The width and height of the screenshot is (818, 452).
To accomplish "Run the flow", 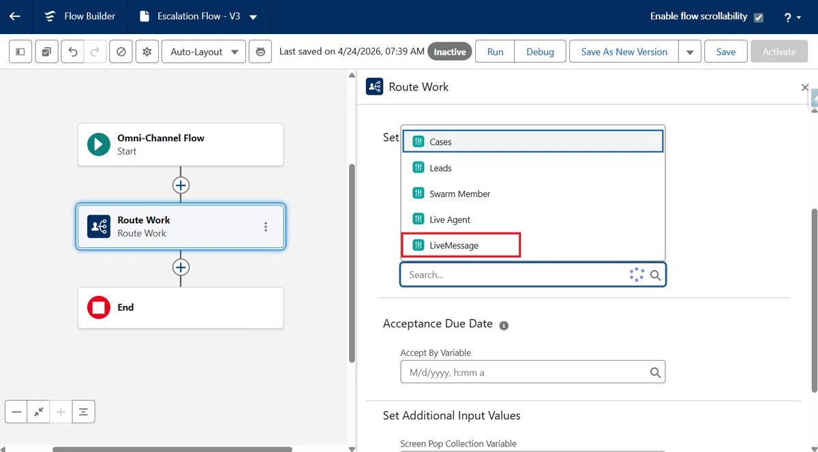I will (x=496, y=52).
